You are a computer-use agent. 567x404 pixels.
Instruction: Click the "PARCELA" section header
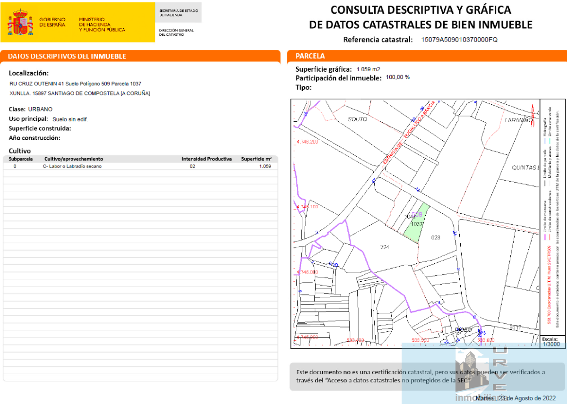(310, 56)
